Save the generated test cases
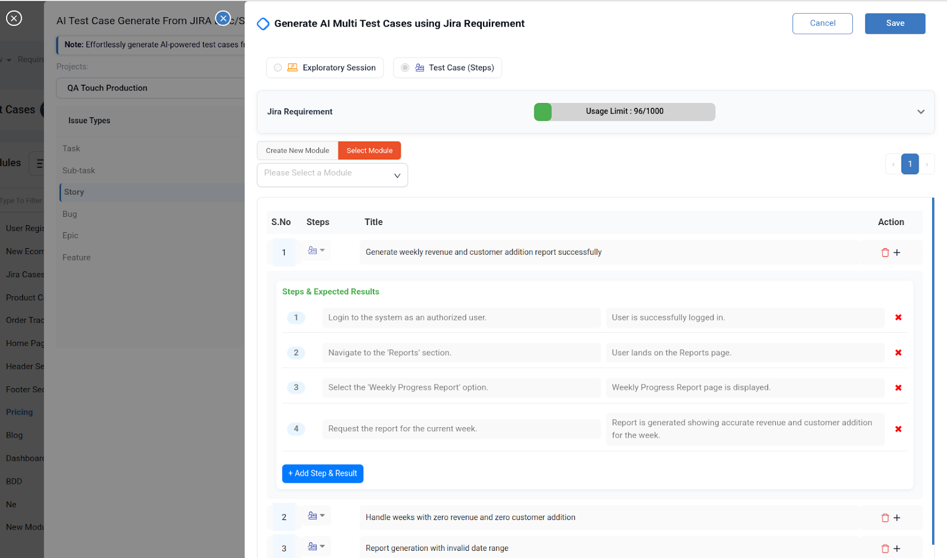 [895, 23]
